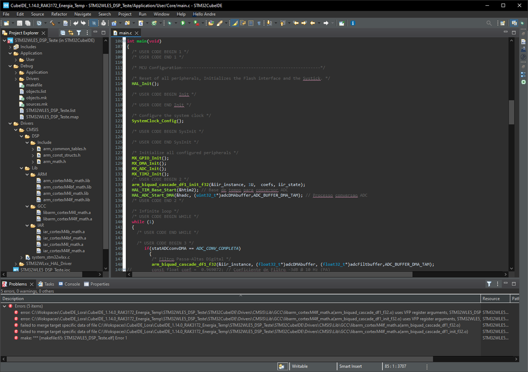Open the toolbar search magnifier icon
This screenshot has height=372, width=528.
point(489,23)
